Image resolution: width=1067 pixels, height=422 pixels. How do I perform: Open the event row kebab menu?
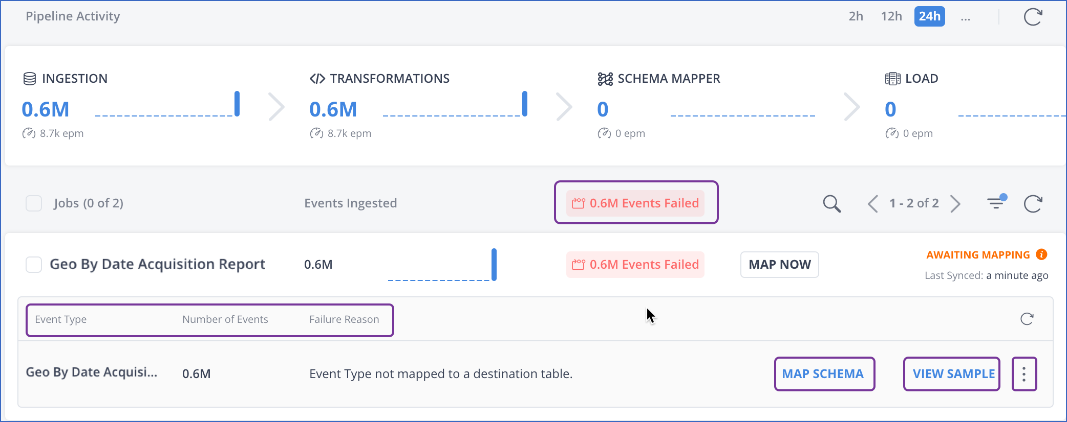click(x=1024, y=374)
